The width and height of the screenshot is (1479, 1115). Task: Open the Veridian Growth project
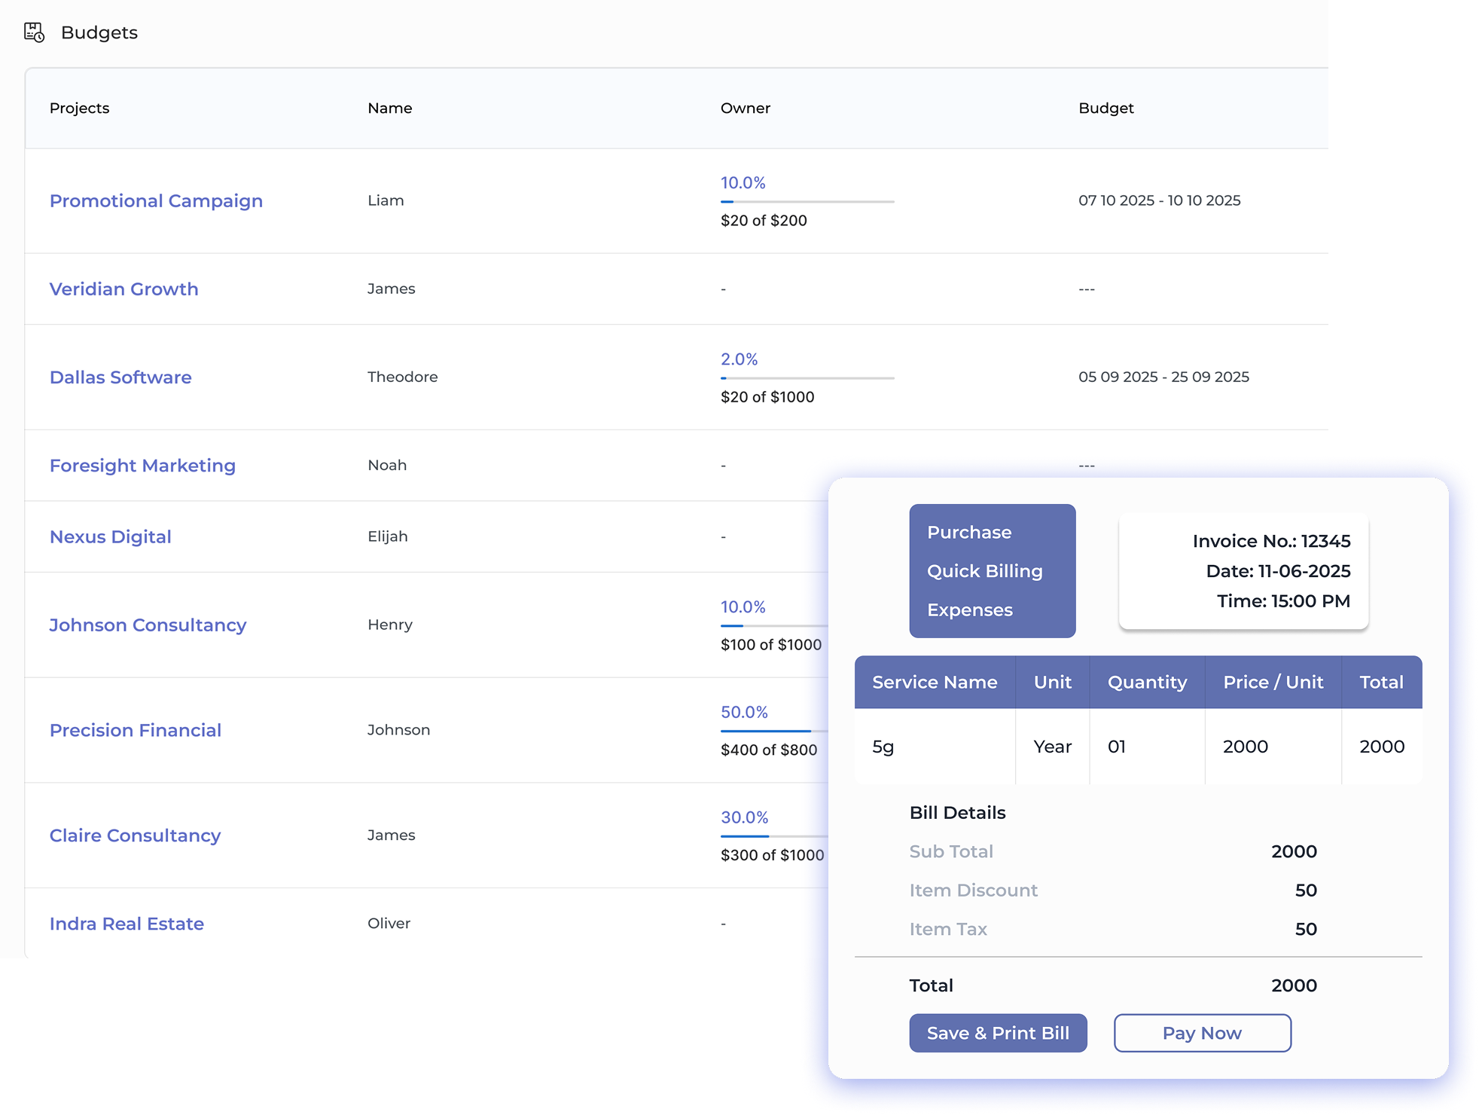[x=124, y=289]
